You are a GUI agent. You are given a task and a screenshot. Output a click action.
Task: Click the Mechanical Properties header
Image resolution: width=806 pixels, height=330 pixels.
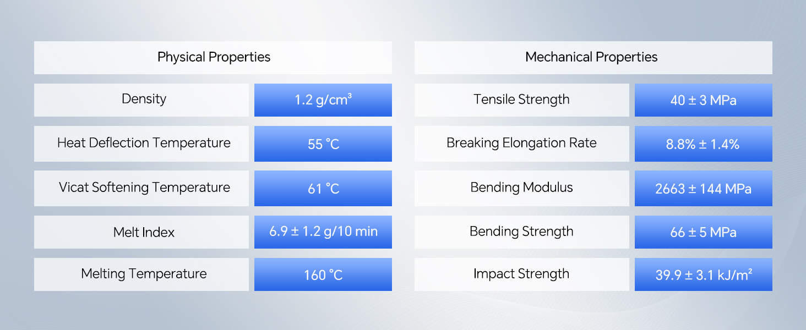coord(593,58)
